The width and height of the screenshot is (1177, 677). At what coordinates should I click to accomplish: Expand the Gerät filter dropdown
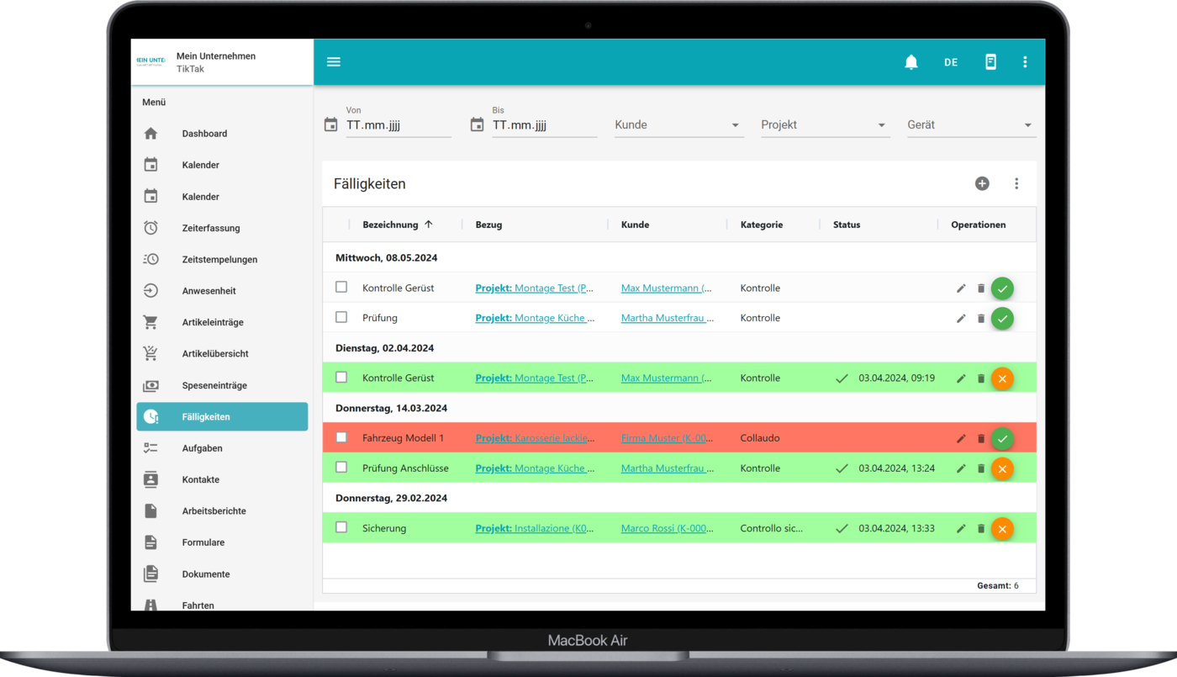[x=970, y=125]
